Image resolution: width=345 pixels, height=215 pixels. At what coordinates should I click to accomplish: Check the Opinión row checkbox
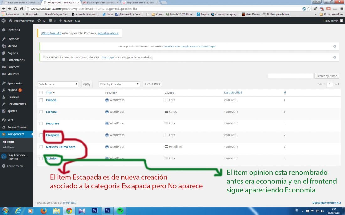tap(41, 158)
